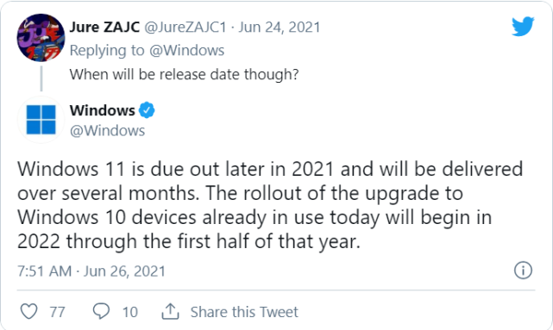The height and width of the screenshot is (330, 553).
Task: Click the share arrow icon
Action: pos(170,311)
